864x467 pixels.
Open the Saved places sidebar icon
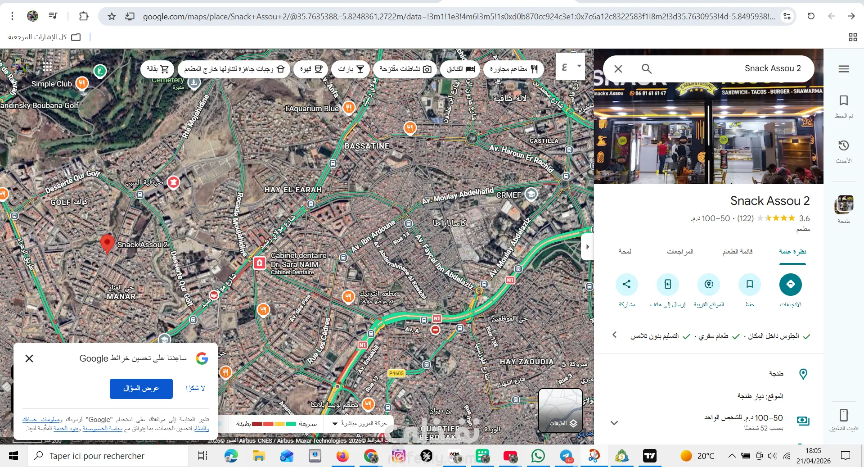pyautogui.click(x=844, y=100)
